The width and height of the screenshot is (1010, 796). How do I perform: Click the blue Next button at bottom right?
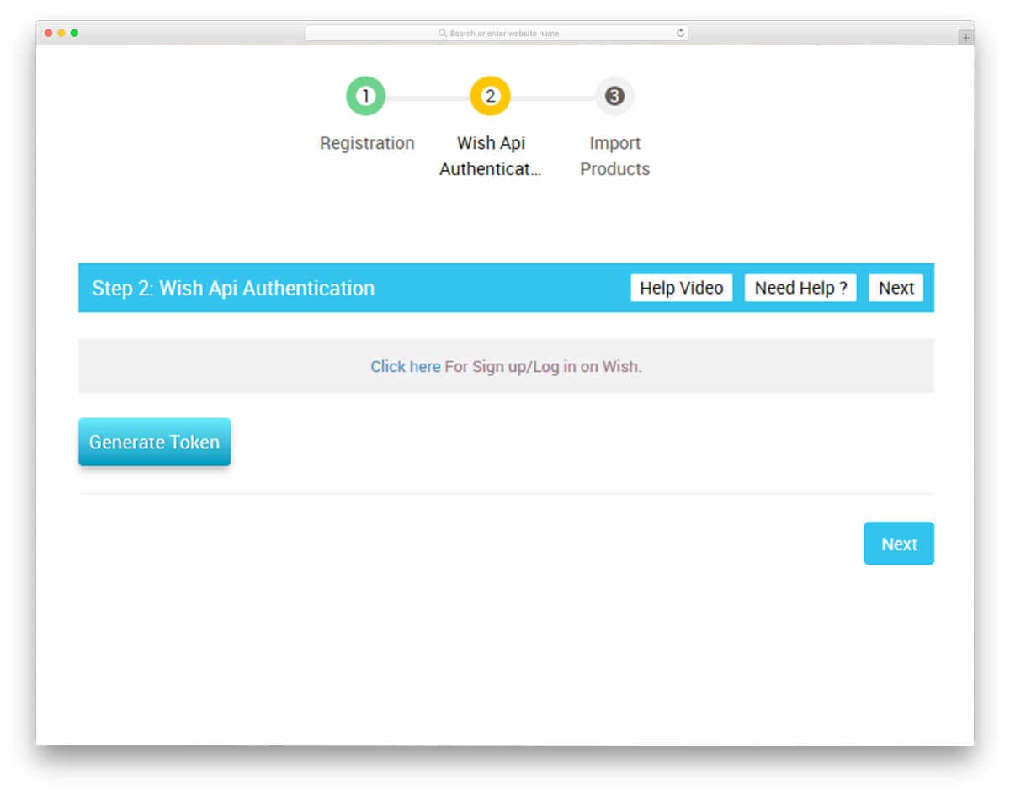(899, 544)
